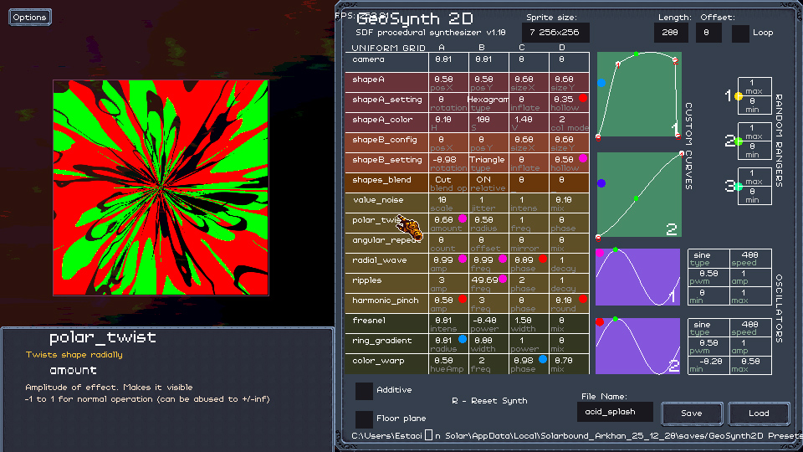
Task: Click the R - Reset Synth label
Action: [x=489, y=401]
